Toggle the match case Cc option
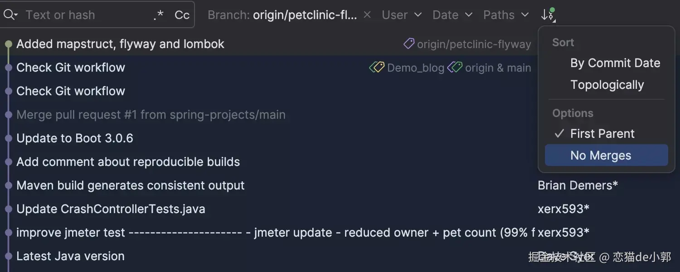The image size is (680, 272). 182,15
